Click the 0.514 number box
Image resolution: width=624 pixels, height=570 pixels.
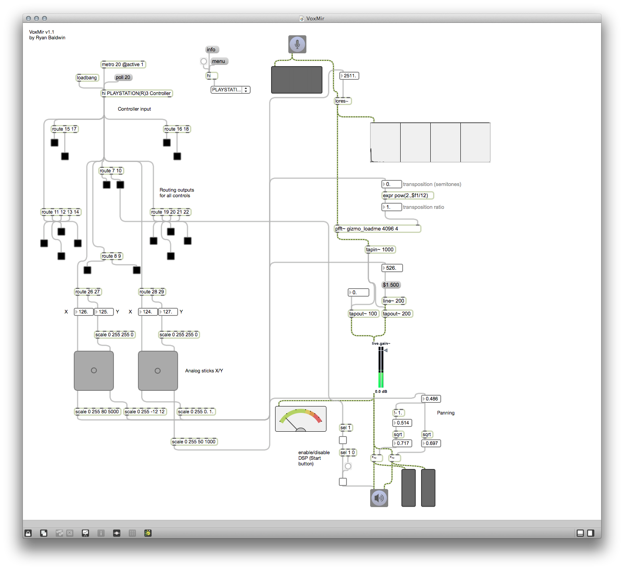tap(402, 423)
